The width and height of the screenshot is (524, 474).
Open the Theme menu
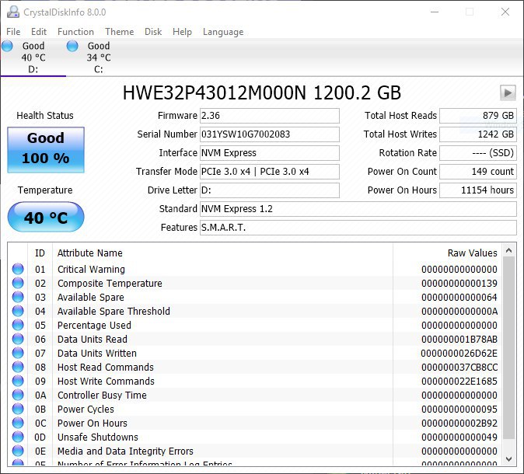119,32
